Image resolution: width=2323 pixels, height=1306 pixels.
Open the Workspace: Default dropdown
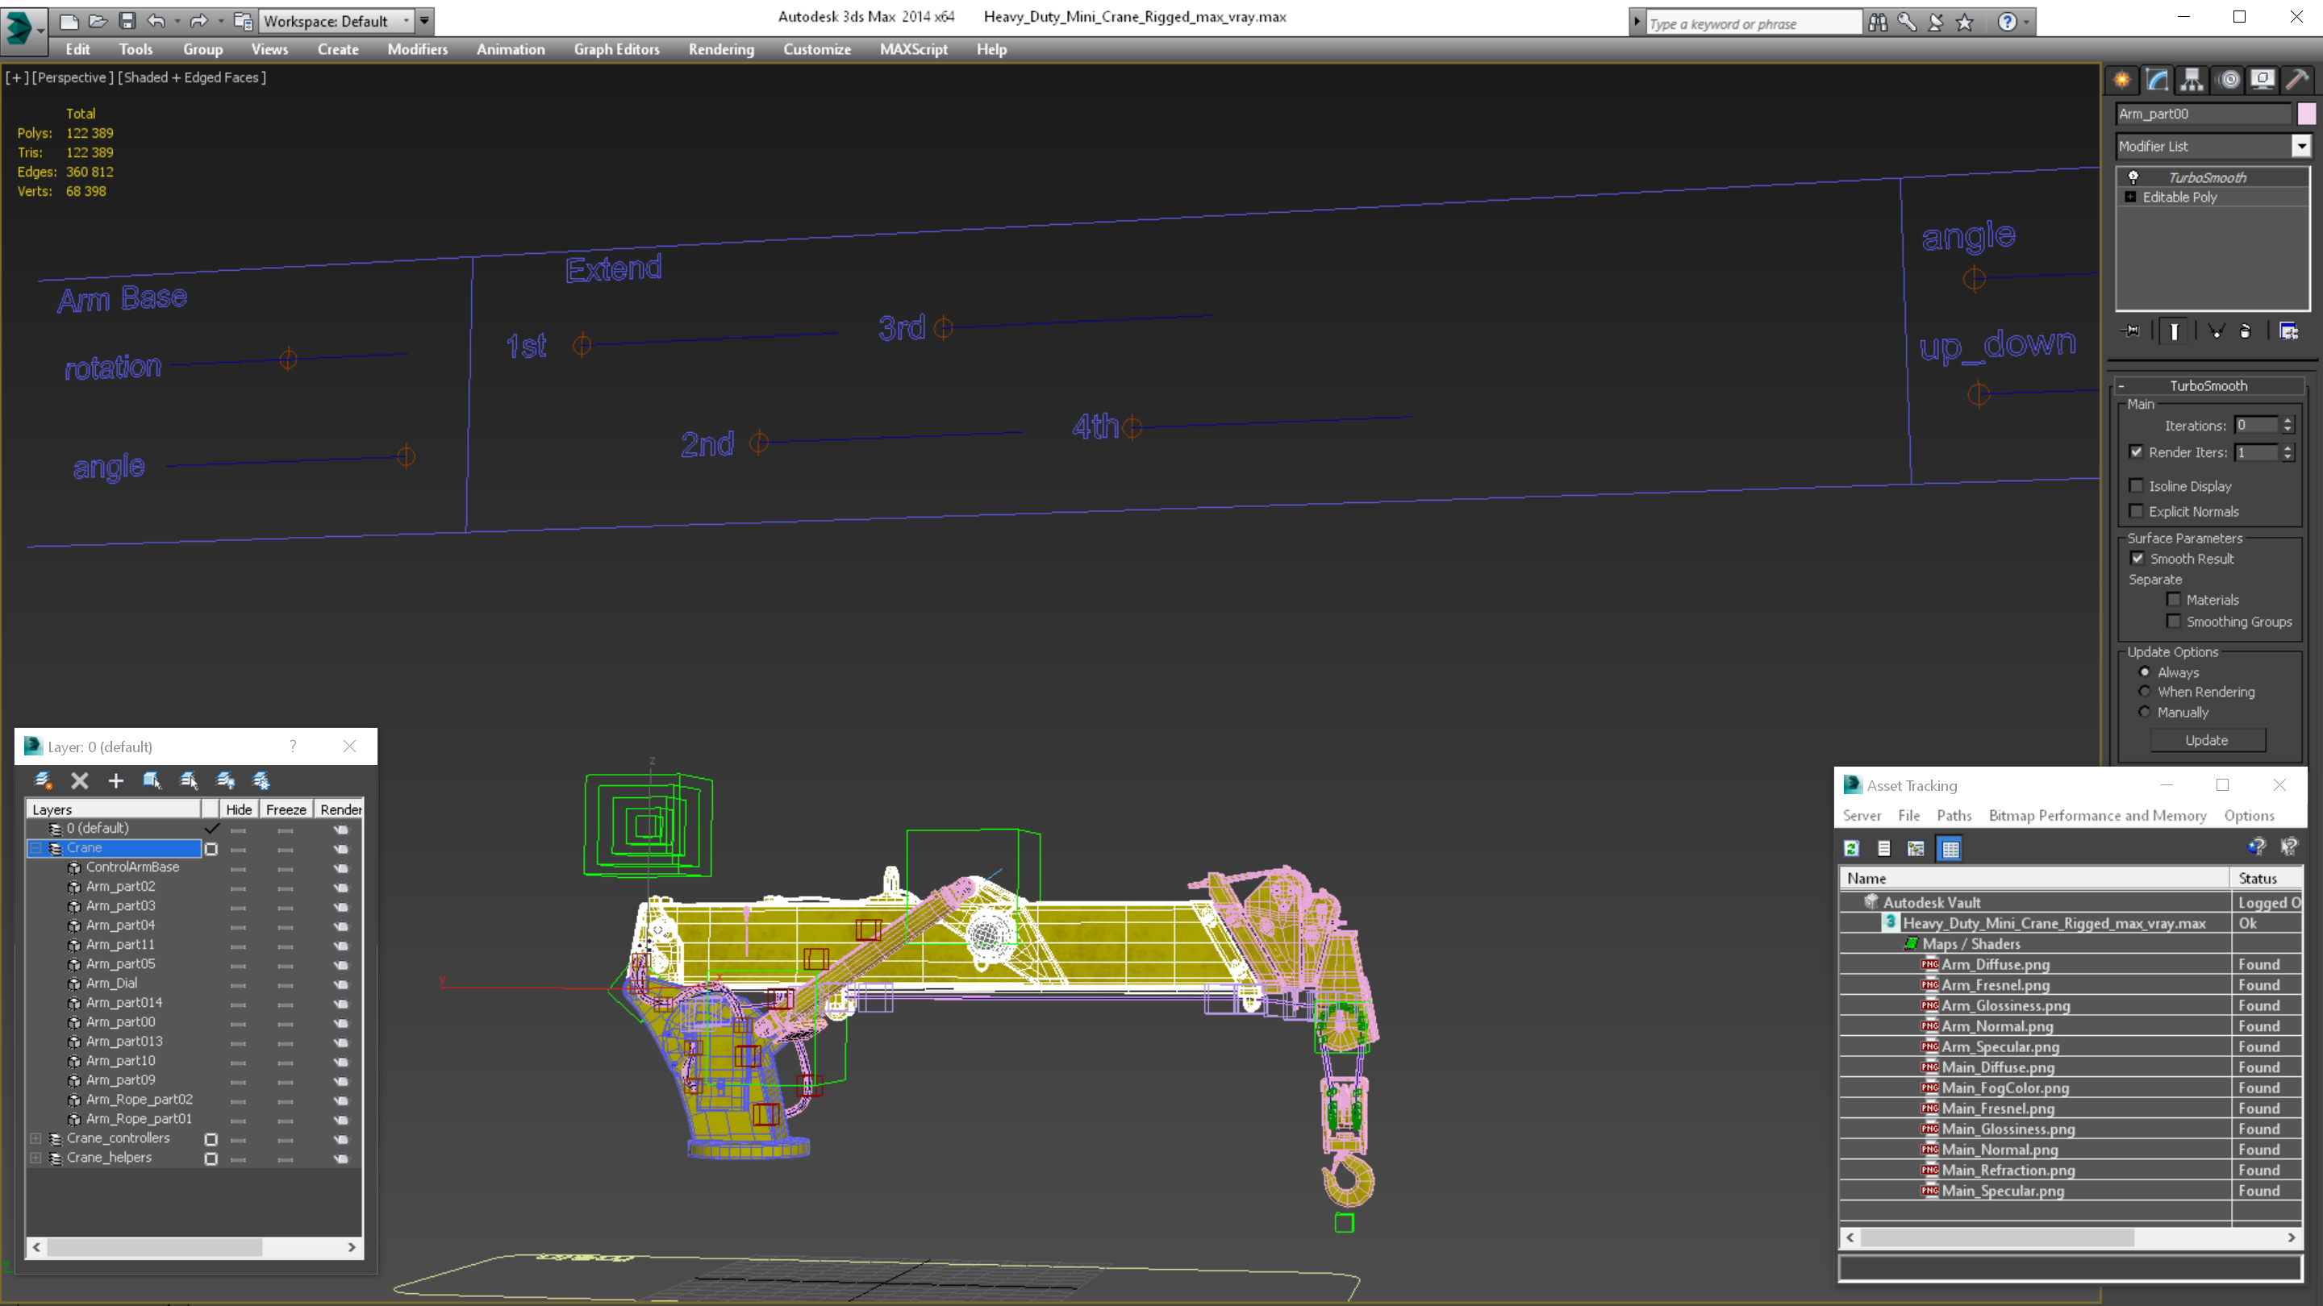(336, 21)
